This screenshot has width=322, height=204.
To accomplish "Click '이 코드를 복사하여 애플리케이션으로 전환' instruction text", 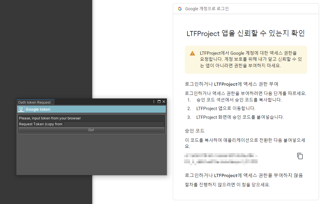I will pos(245,143).
